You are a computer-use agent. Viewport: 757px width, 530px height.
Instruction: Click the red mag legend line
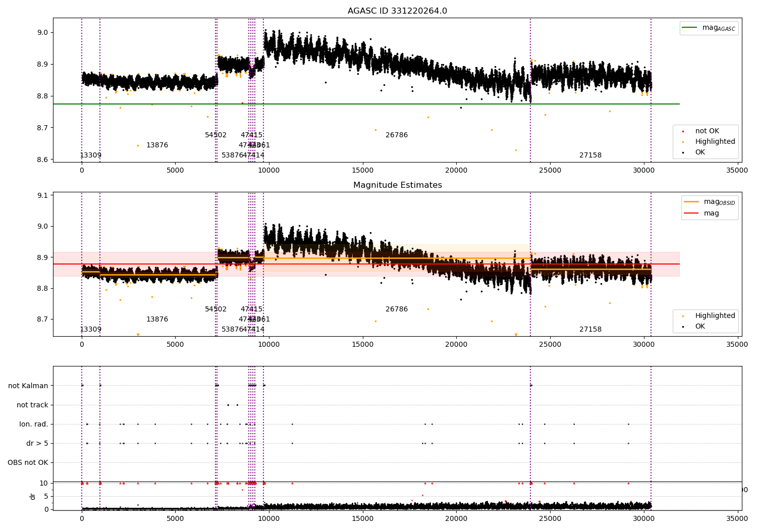click(691, 213)
